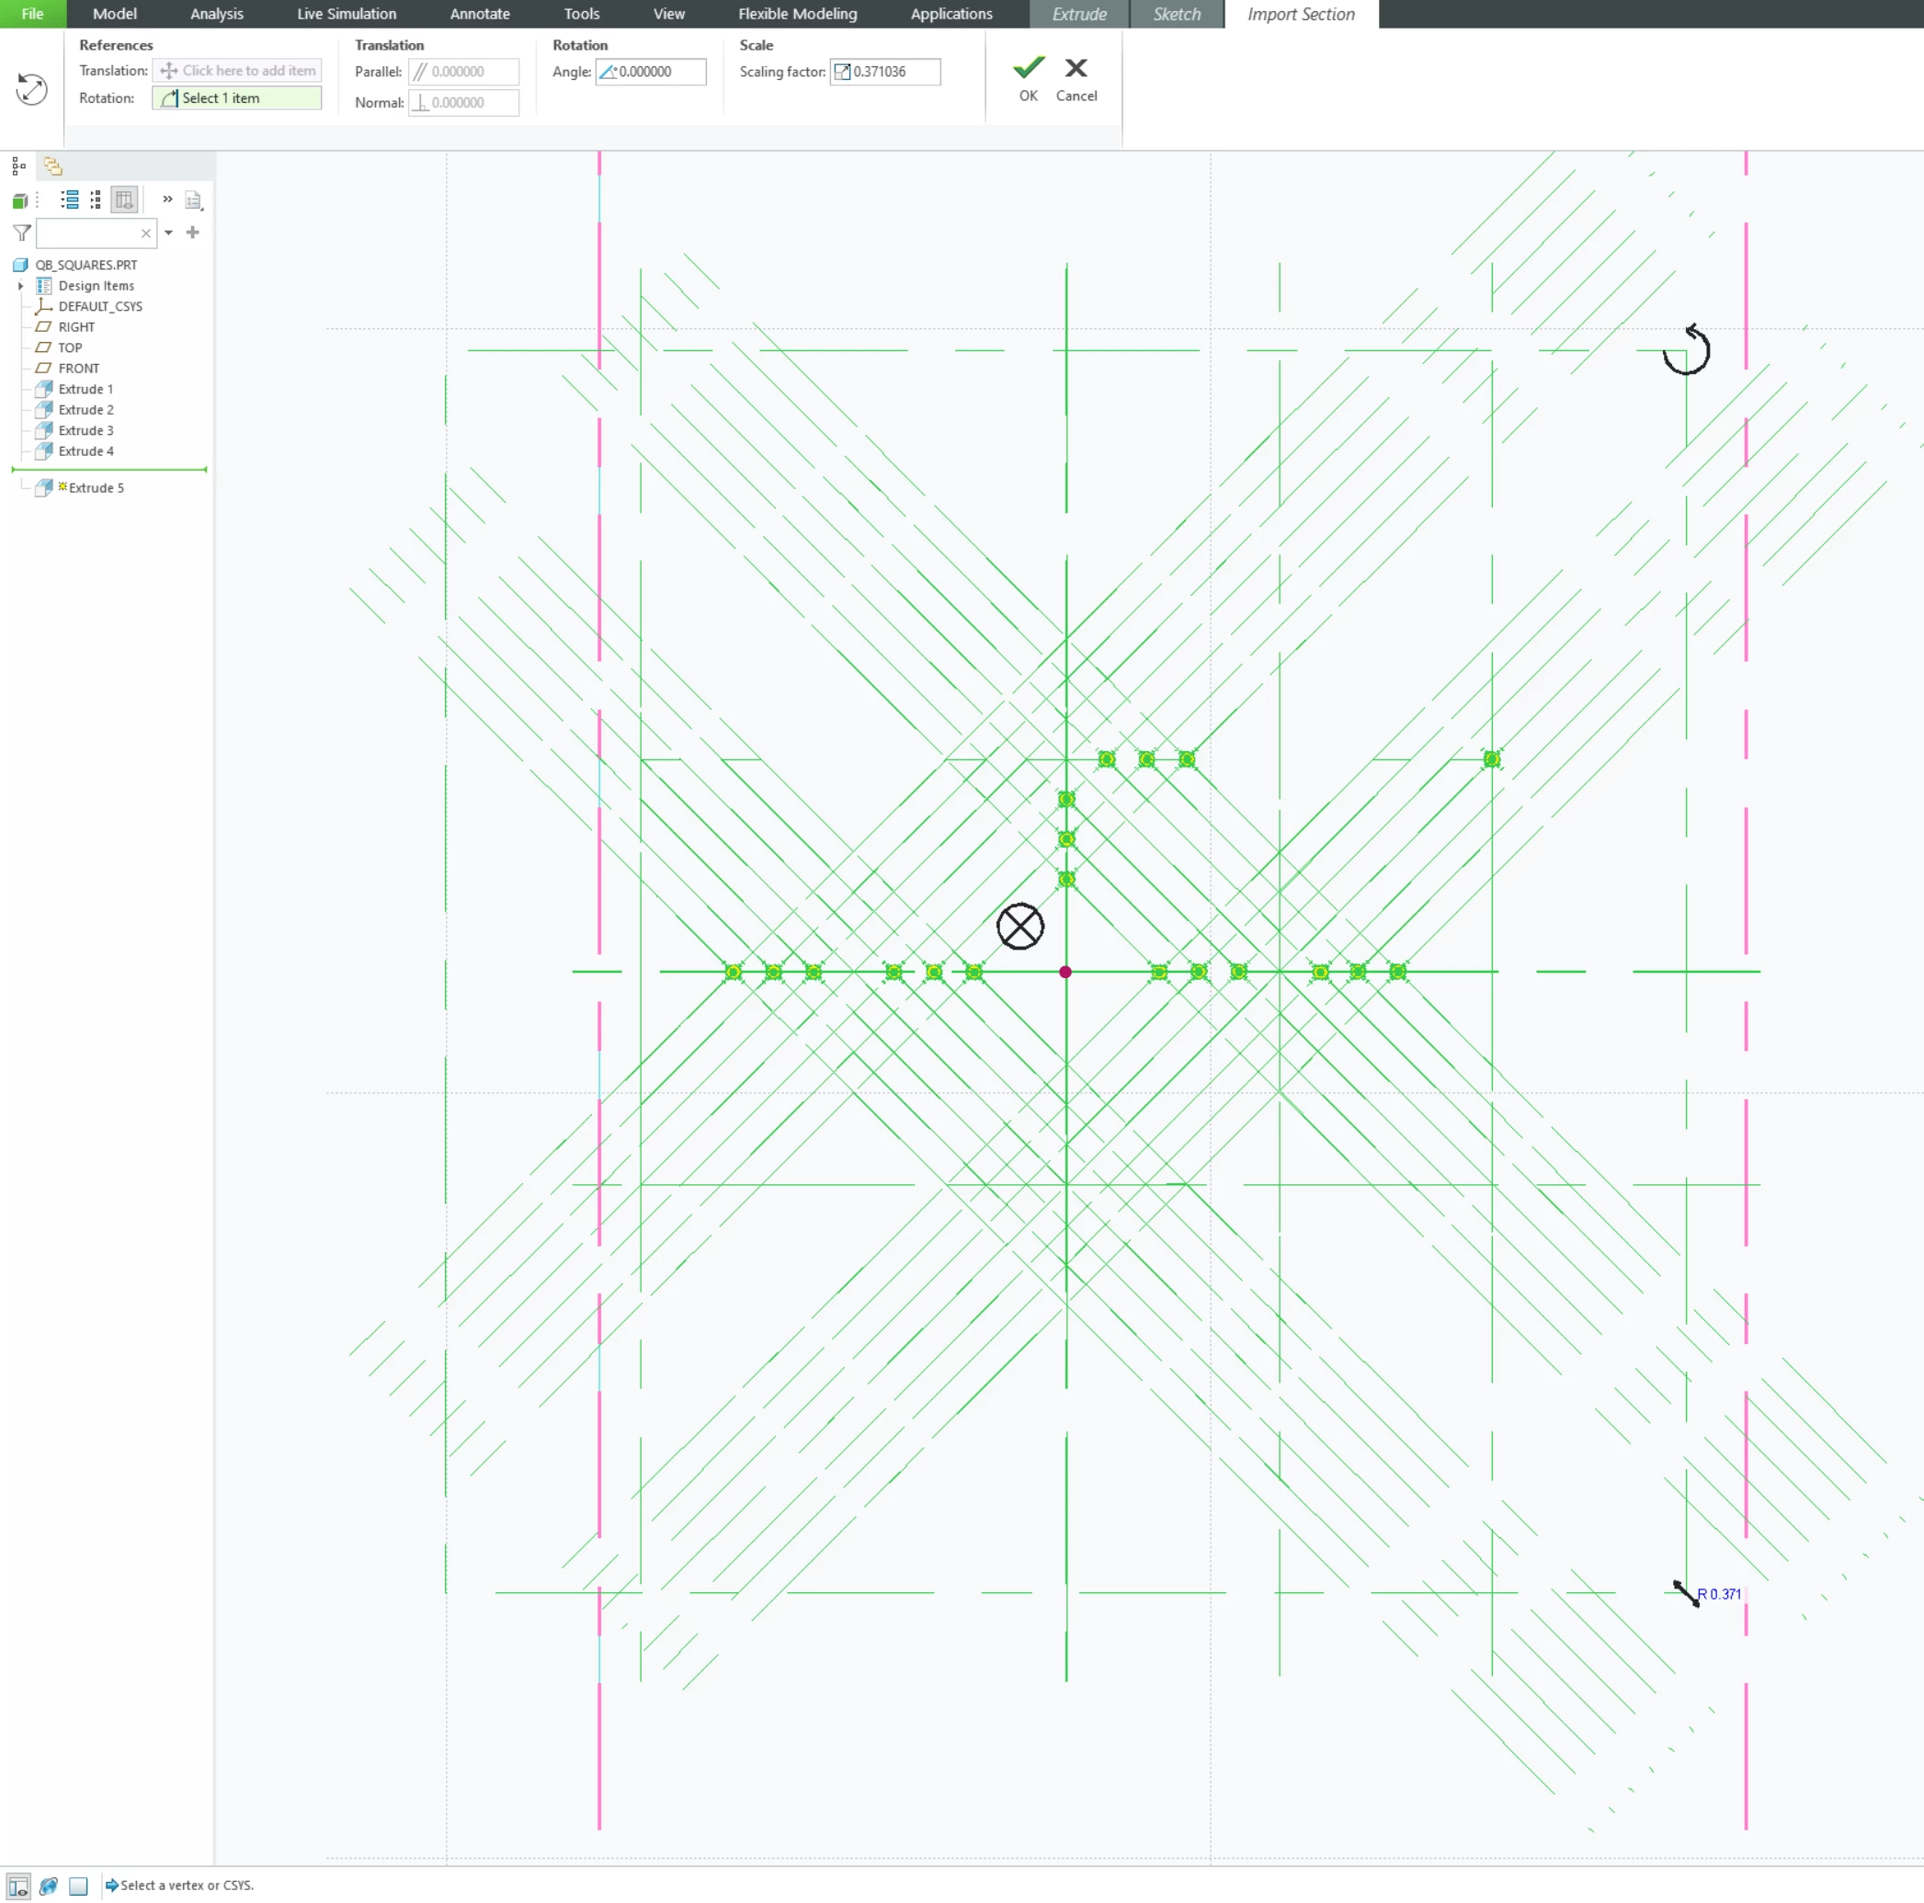
Task: Expand toolbar overflow double chevron
Action: click(167, 199)
